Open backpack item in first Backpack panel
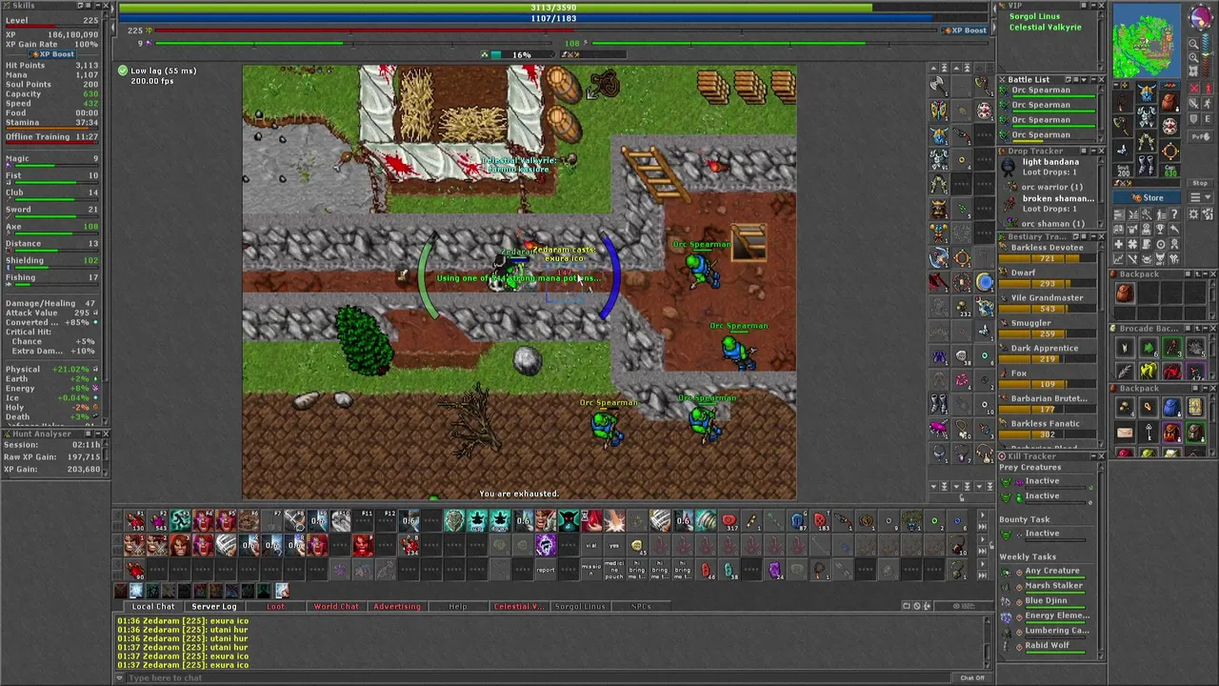Image resolution: width=1219 pixels, height=686 pixels. pos(1125,293)
